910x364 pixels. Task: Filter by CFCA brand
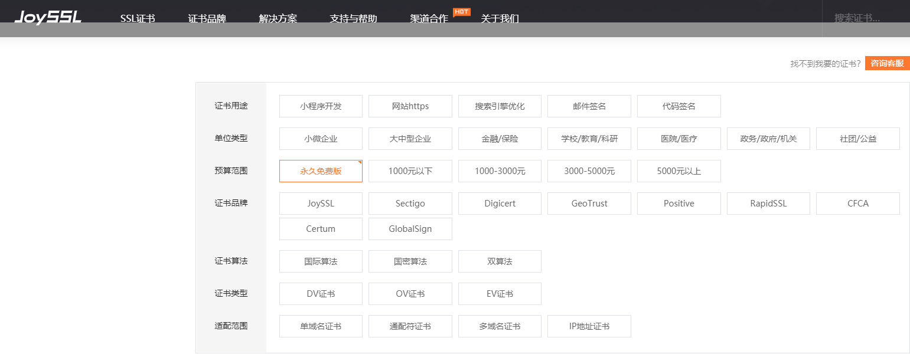coord(858,204)
